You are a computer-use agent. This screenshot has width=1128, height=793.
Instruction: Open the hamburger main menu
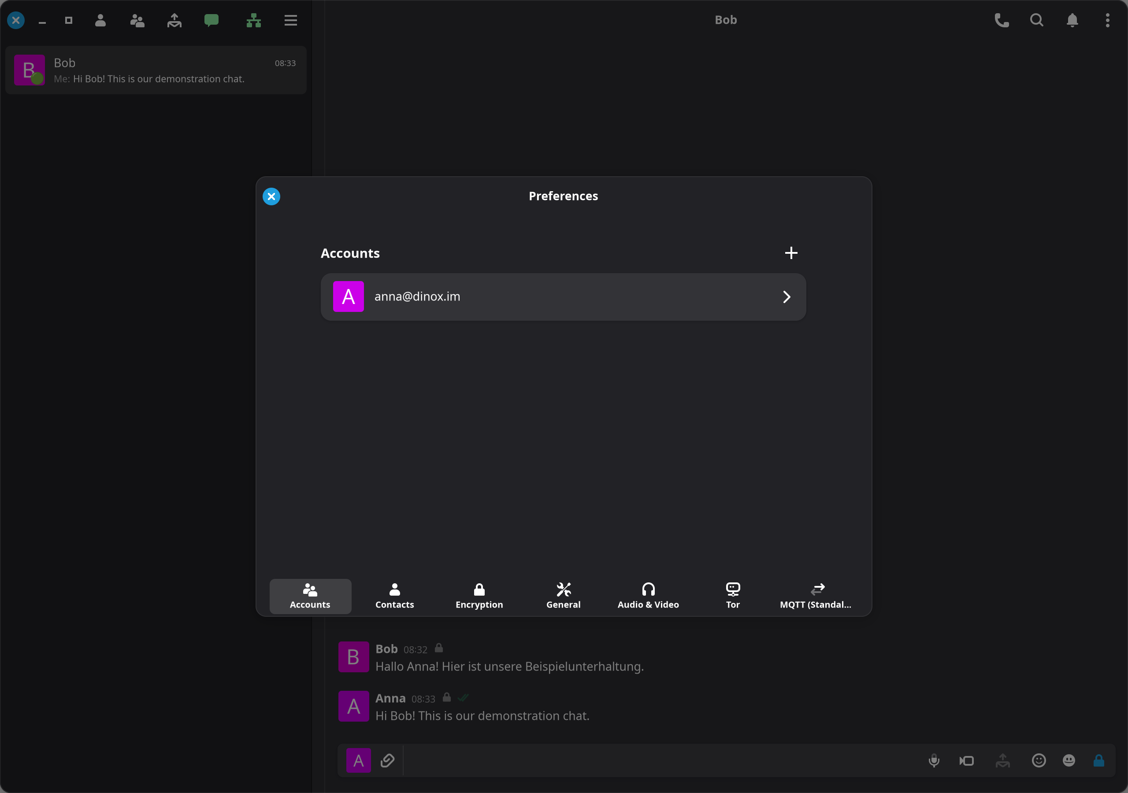pyautogui.click(x=291, y=20)
